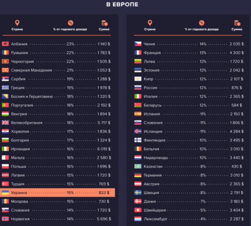This screenshot has width=251, height=226.
Task: Click the country name Люксембург
Action: (x=156, y=219)
